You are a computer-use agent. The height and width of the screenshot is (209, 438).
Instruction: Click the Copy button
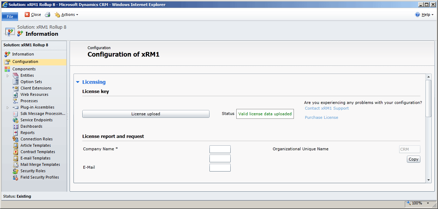click(x=413, y=159)
